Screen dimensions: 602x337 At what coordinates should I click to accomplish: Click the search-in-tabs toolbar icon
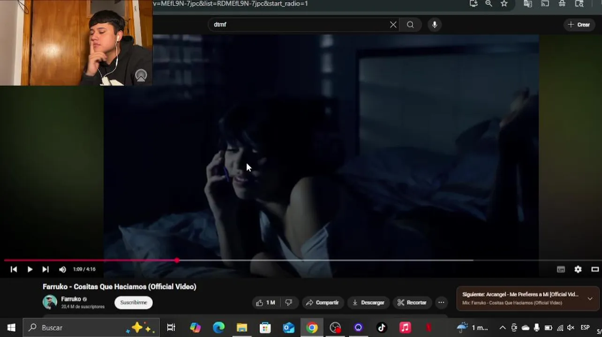[x=579, y=4]
